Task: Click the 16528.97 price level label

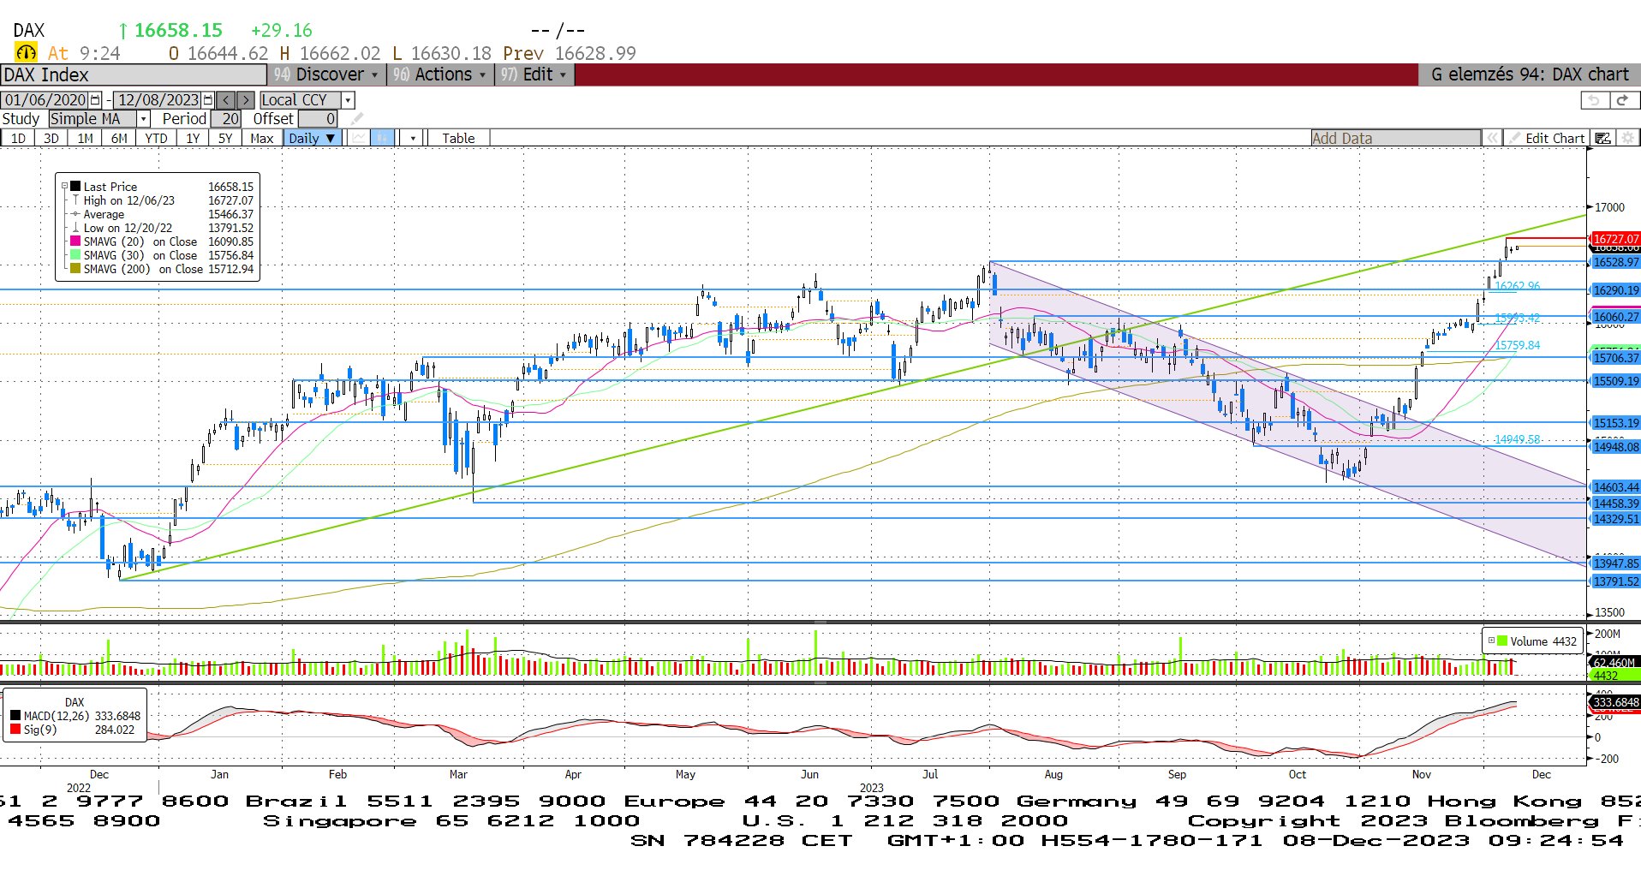Action: coord(1615,262)
